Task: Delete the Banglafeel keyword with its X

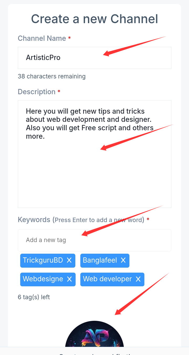Action: coord(123,261)
